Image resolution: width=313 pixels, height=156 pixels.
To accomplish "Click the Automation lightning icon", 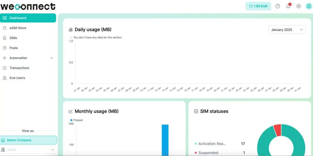I will click(x=4, y=58).
